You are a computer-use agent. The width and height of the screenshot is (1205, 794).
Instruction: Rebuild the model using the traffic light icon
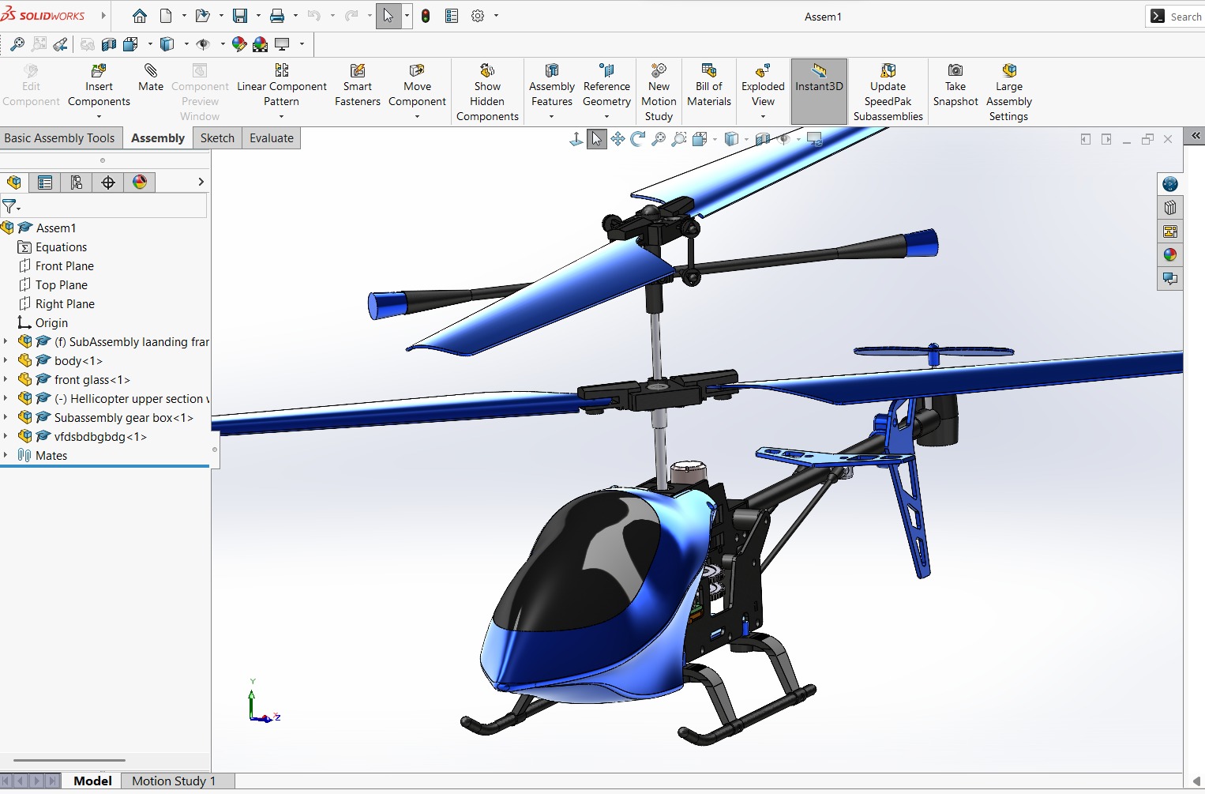[426, 16]
